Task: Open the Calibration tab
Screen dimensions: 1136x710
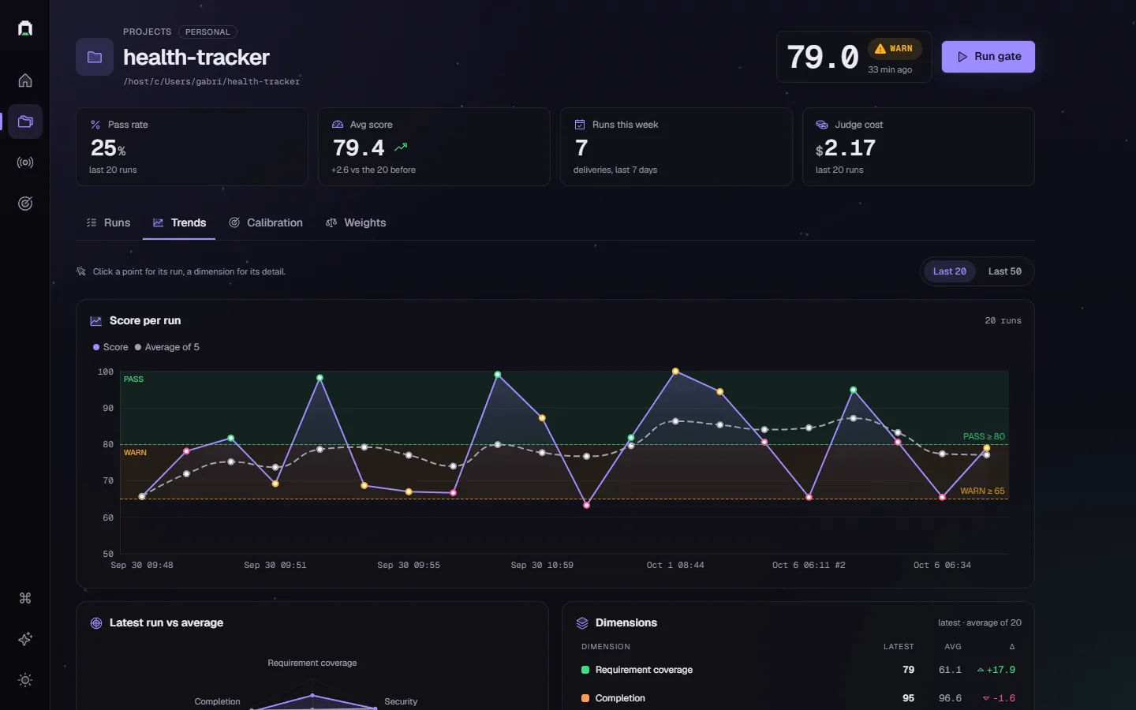Action: (x=266, y=223)
